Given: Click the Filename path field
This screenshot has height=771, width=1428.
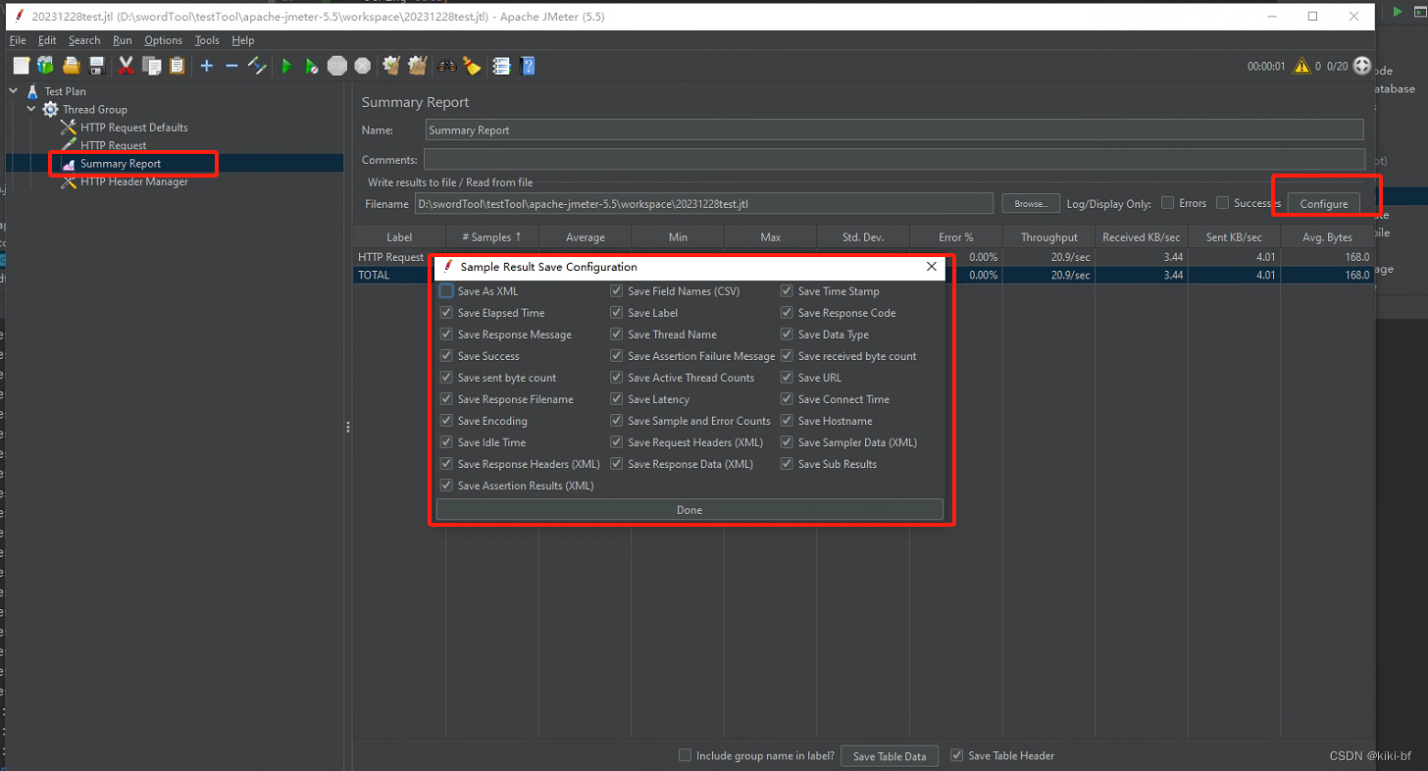Looking at the screenshot, I should point(703,203).
